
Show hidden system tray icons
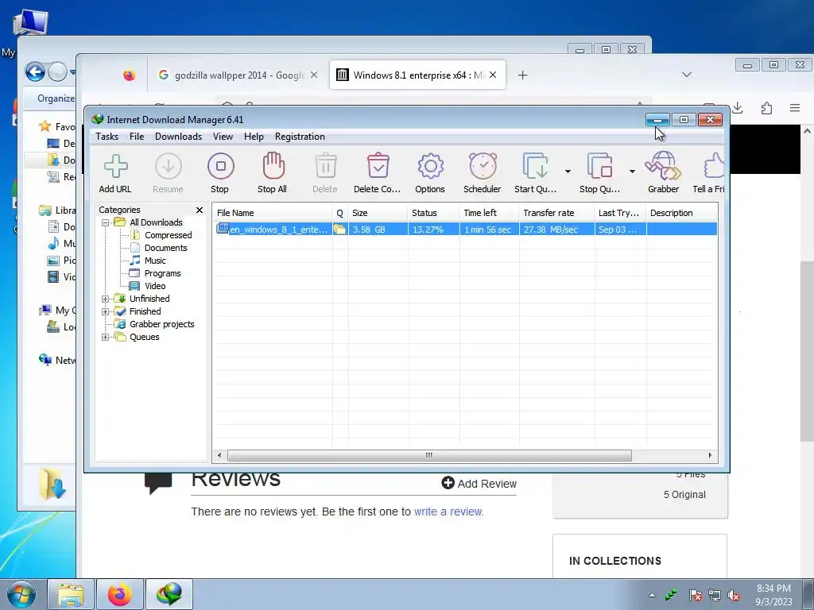click(652, 595)
